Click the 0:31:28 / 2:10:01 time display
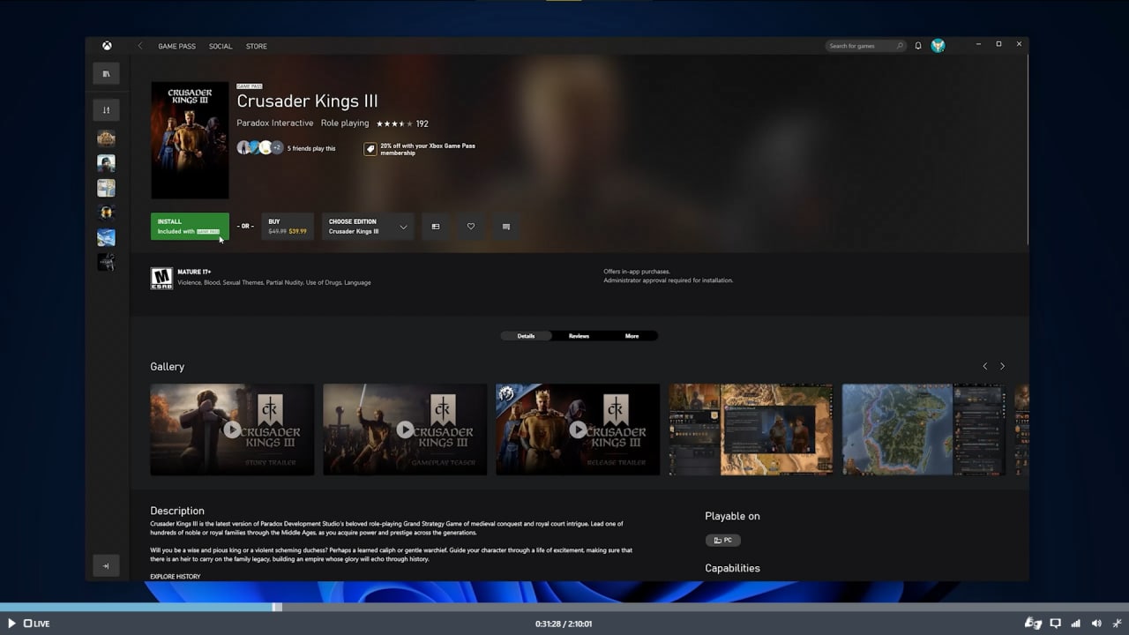The image size is (1129, 635). point(564,624)
